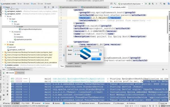Collapse the main folder
Screen dimensions: 170x107
8,19
